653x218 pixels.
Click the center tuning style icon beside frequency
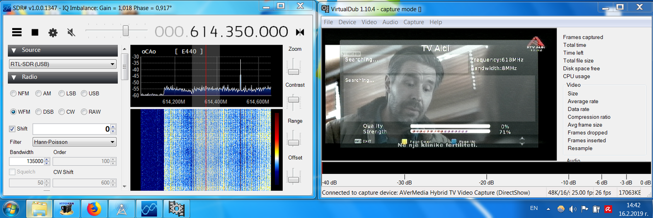[x=300, y=32]
